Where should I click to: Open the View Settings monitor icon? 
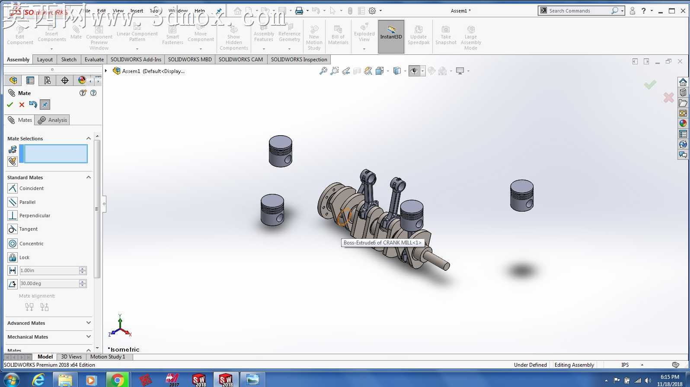[x=460, y=71]
